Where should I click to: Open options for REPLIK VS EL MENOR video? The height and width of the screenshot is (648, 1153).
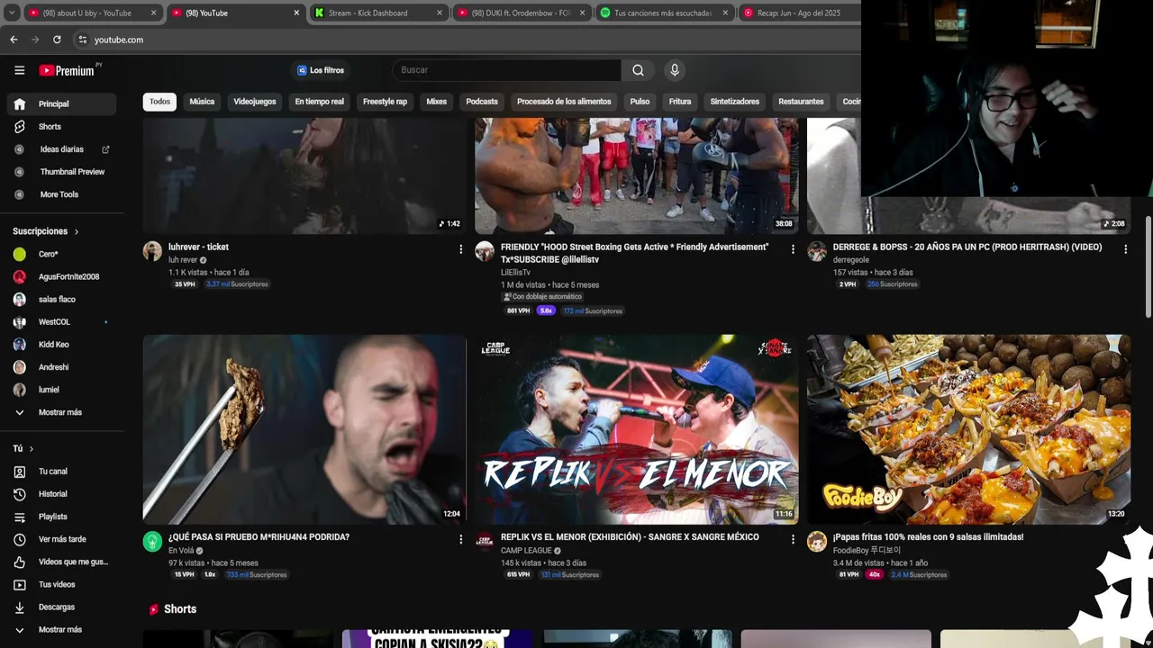[x=793, y=539]
